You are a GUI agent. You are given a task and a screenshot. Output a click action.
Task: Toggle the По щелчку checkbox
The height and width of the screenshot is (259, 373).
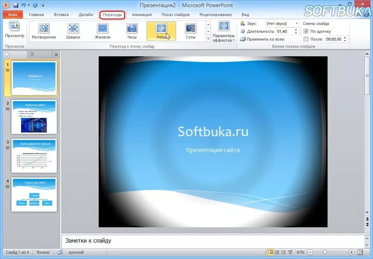(306, 31)
